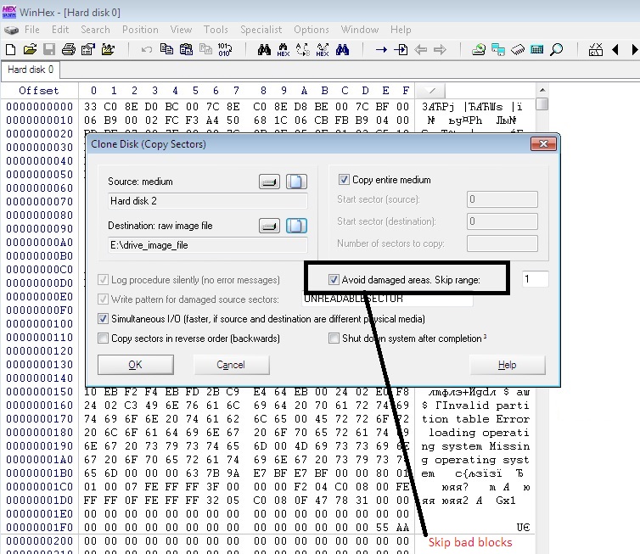Click the Print toolbar icon

[x=68, y=50]
